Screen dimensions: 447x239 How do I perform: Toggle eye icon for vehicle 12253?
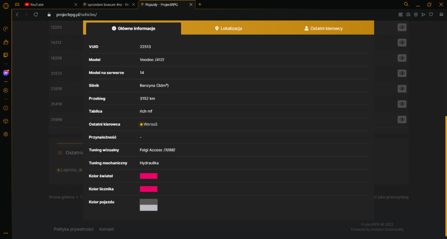[402, 27]
